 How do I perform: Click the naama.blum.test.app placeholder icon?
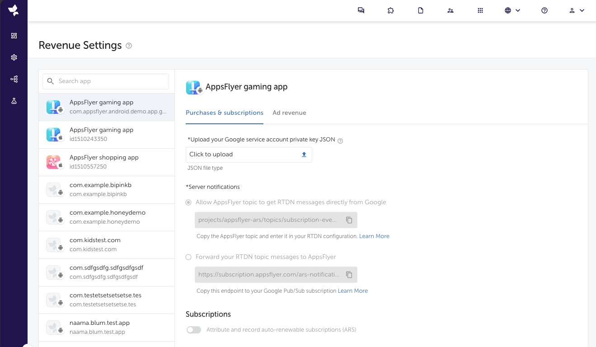[x=54, y=328]
